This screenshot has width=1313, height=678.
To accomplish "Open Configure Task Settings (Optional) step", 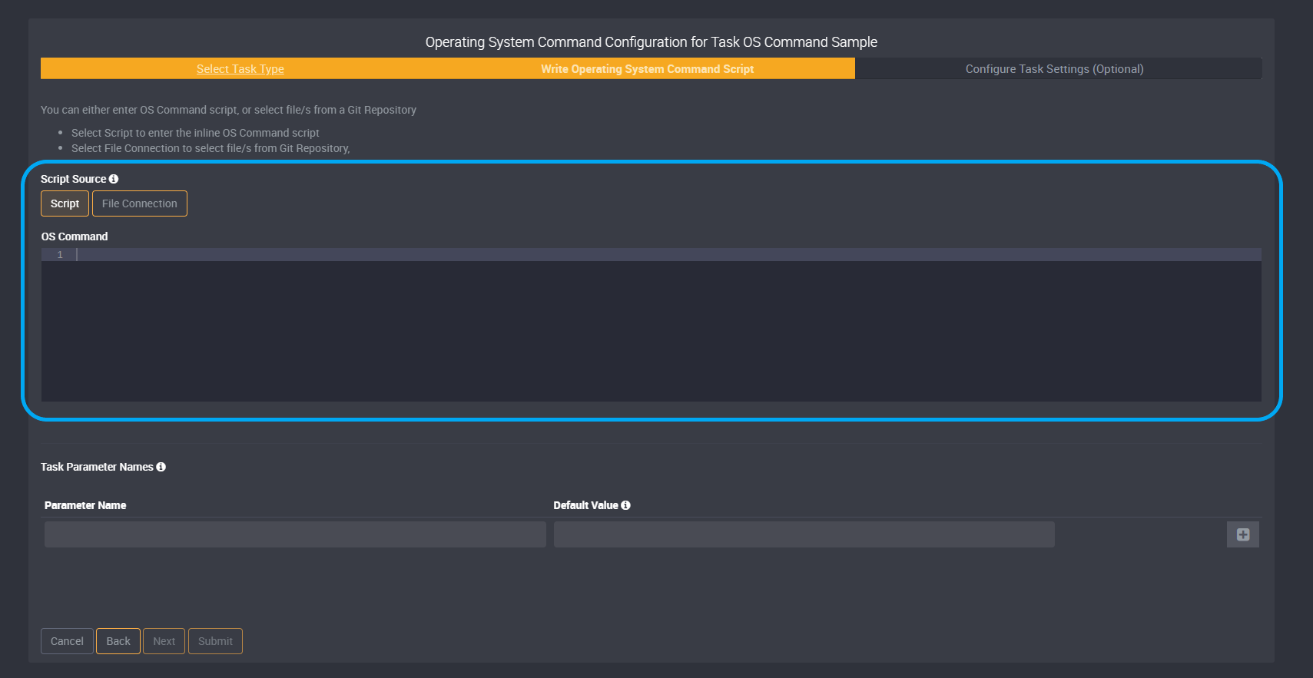I will pyautogui.click(x=1054, y=69).
